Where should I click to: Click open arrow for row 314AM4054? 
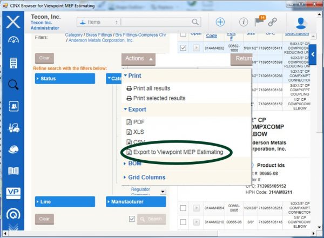click(x=197, y=208)
